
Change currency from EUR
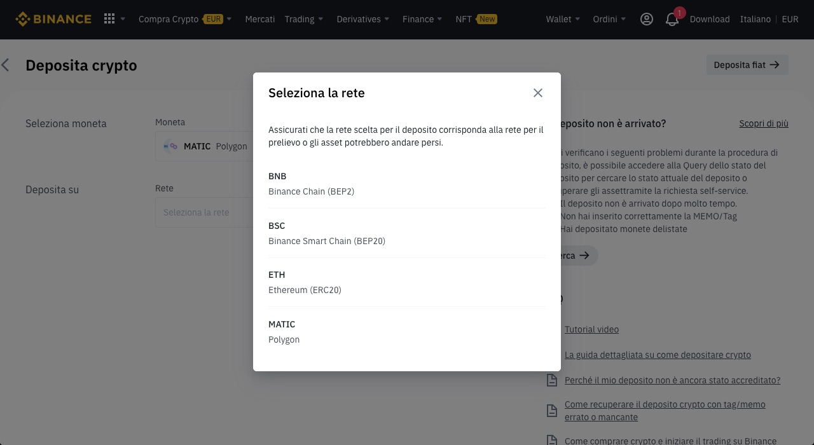790,19
